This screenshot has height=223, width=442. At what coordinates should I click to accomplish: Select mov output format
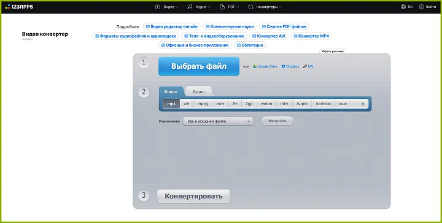pos(220,104)
